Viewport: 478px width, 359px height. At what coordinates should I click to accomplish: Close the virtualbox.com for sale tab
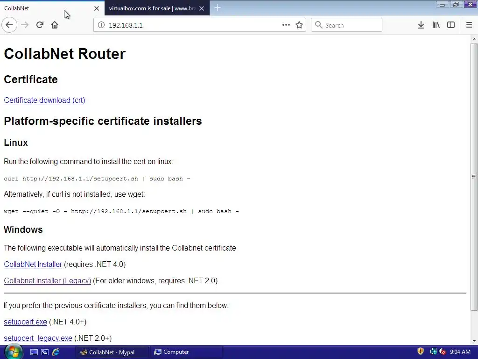click(202, 8)
